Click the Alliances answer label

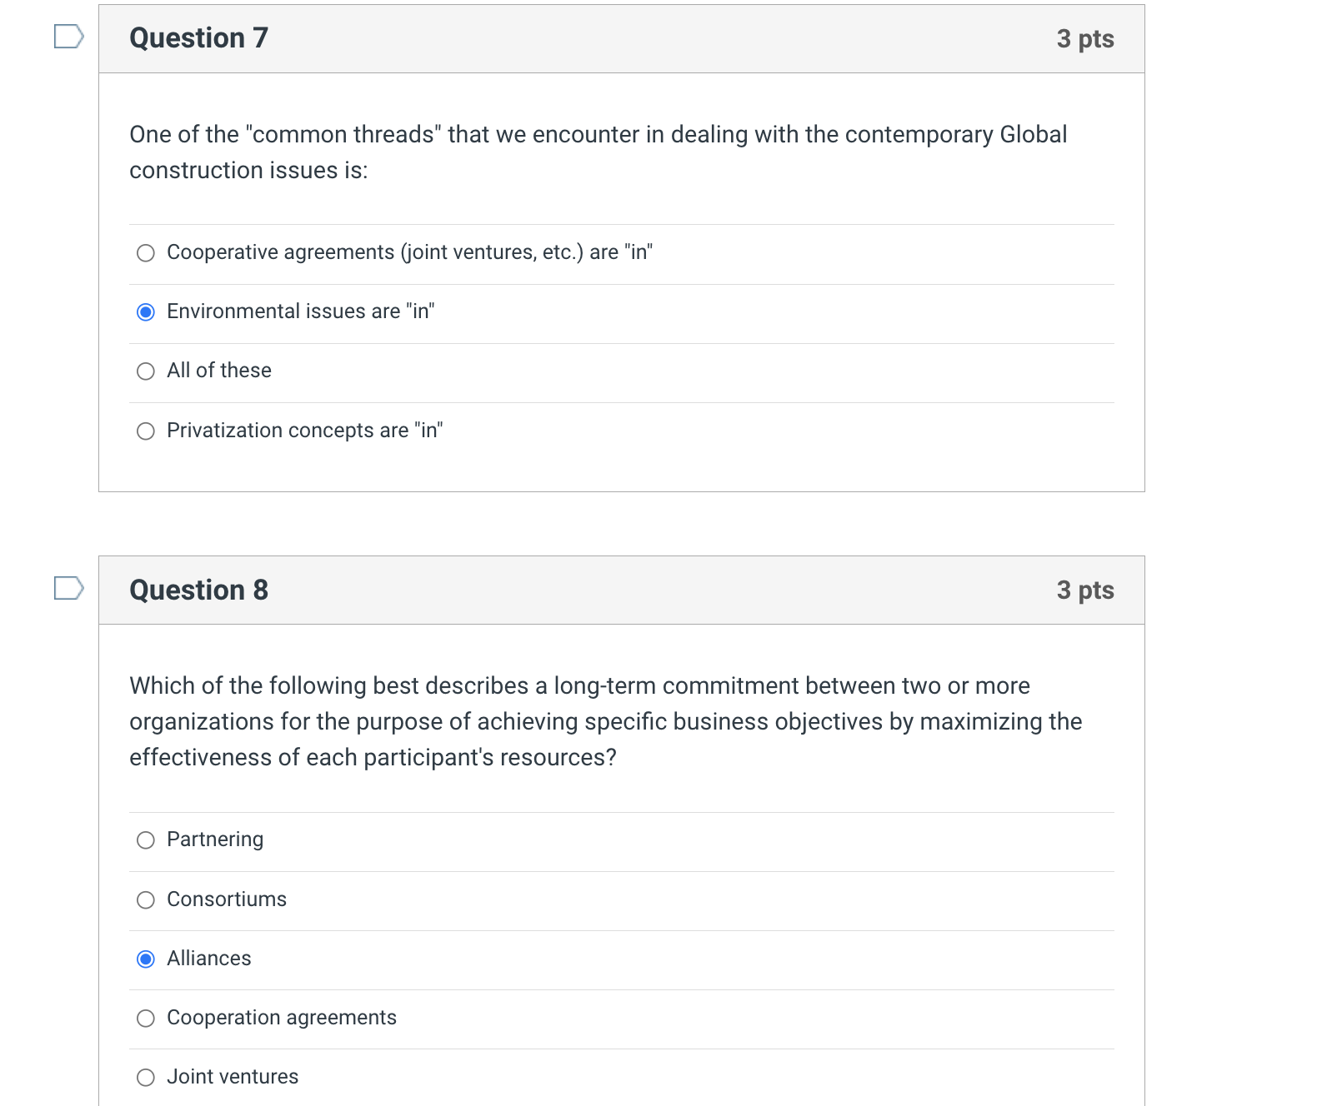tap(208, 959)
